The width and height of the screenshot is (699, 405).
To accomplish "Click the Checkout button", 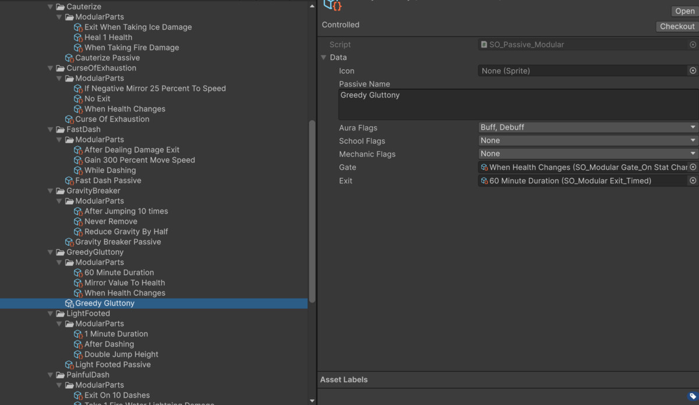I will (x=677, y=26).
